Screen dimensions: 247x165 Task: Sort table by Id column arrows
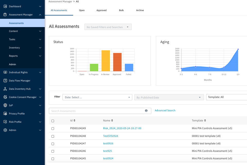click(74, 121)
